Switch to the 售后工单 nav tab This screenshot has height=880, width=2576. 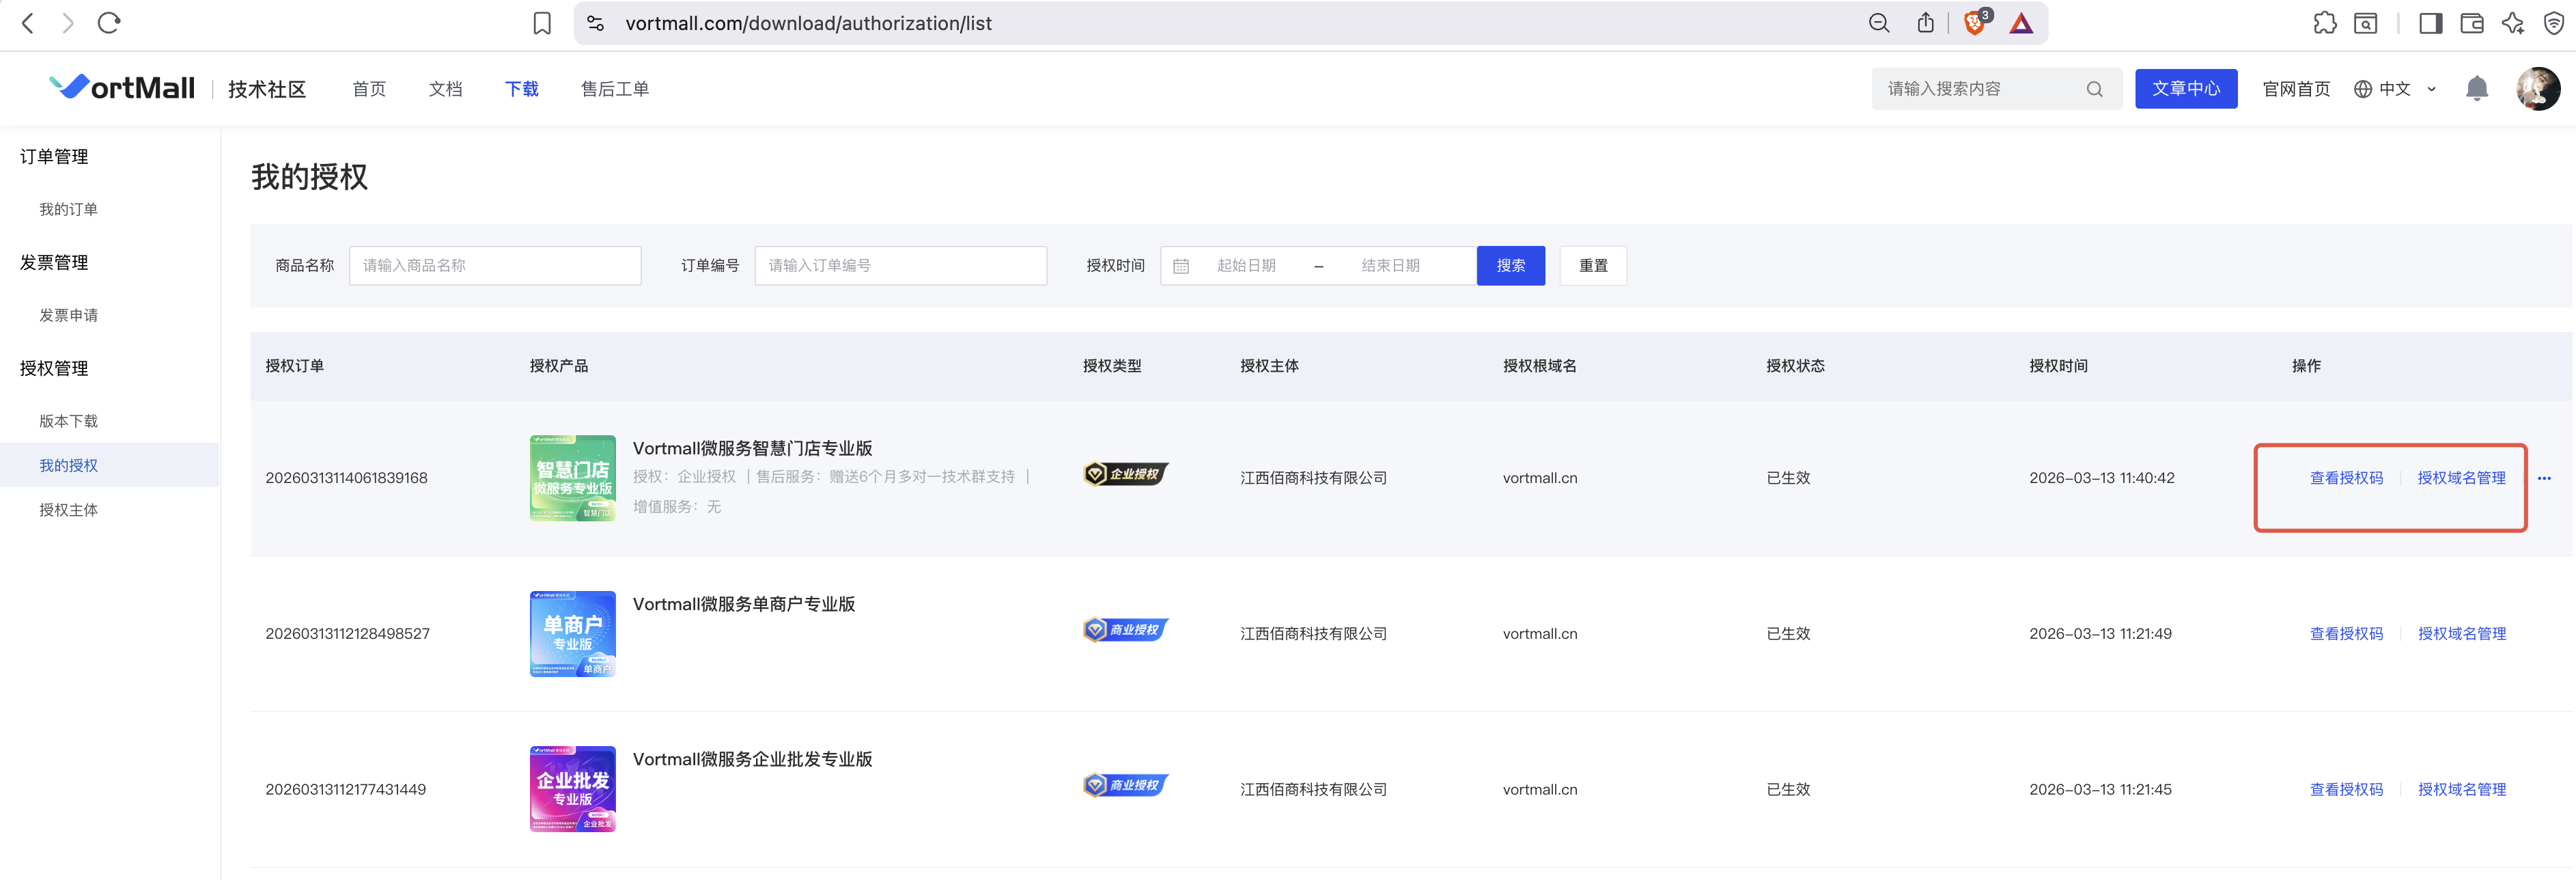tap(614, 89)
